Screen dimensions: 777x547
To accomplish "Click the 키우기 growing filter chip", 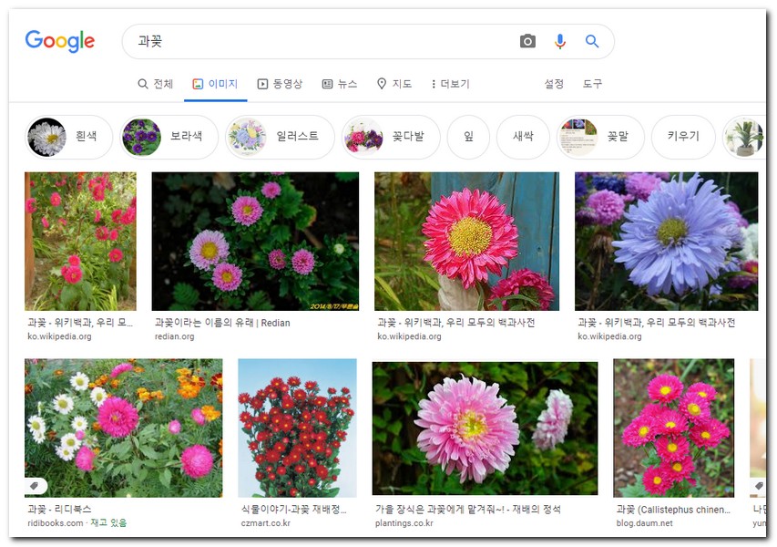I will [x=683, y=137].
